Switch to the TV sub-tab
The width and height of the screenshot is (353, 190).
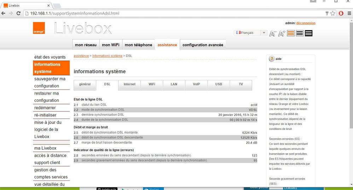[241, 85]
